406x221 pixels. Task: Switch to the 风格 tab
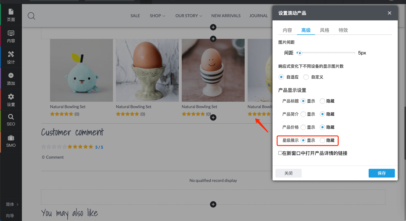324,30
